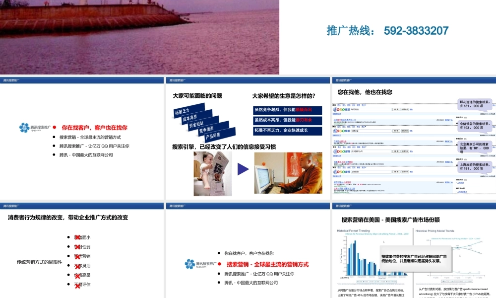Click the monk using computer photo

click(288, 173)
